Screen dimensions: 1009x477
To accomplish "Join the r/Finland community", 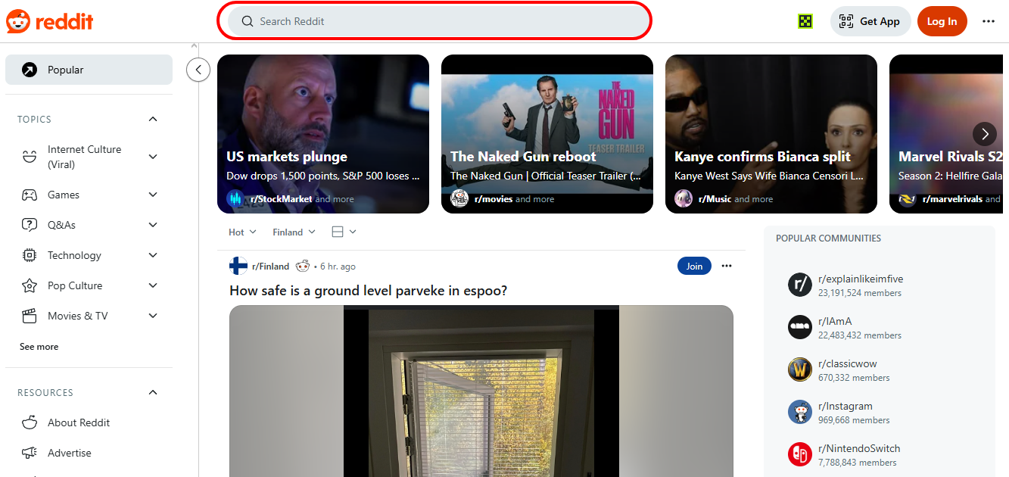I will point(694,266).
